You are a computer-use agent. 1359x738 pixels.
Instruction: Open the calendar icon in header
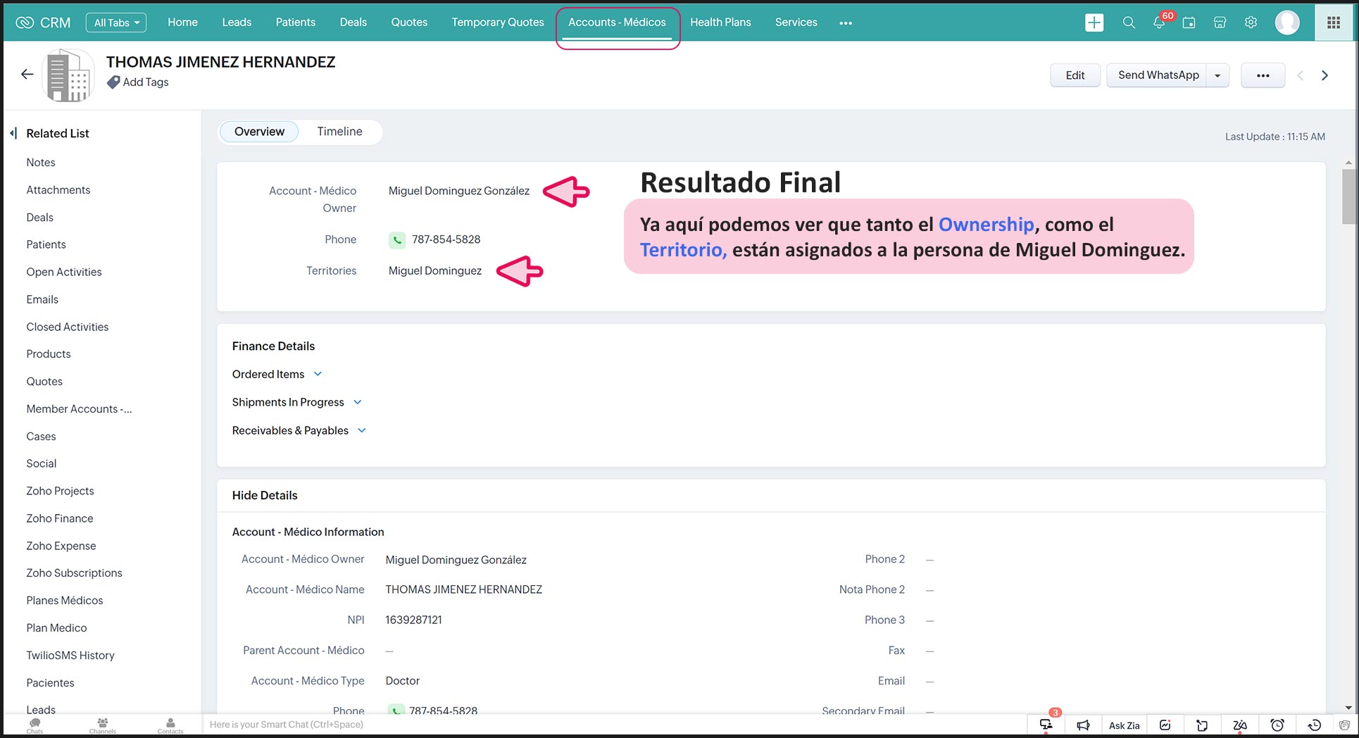click(x=1189, y=23)
